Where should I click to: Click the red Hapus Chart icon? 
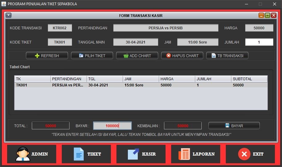click(168, 56)
